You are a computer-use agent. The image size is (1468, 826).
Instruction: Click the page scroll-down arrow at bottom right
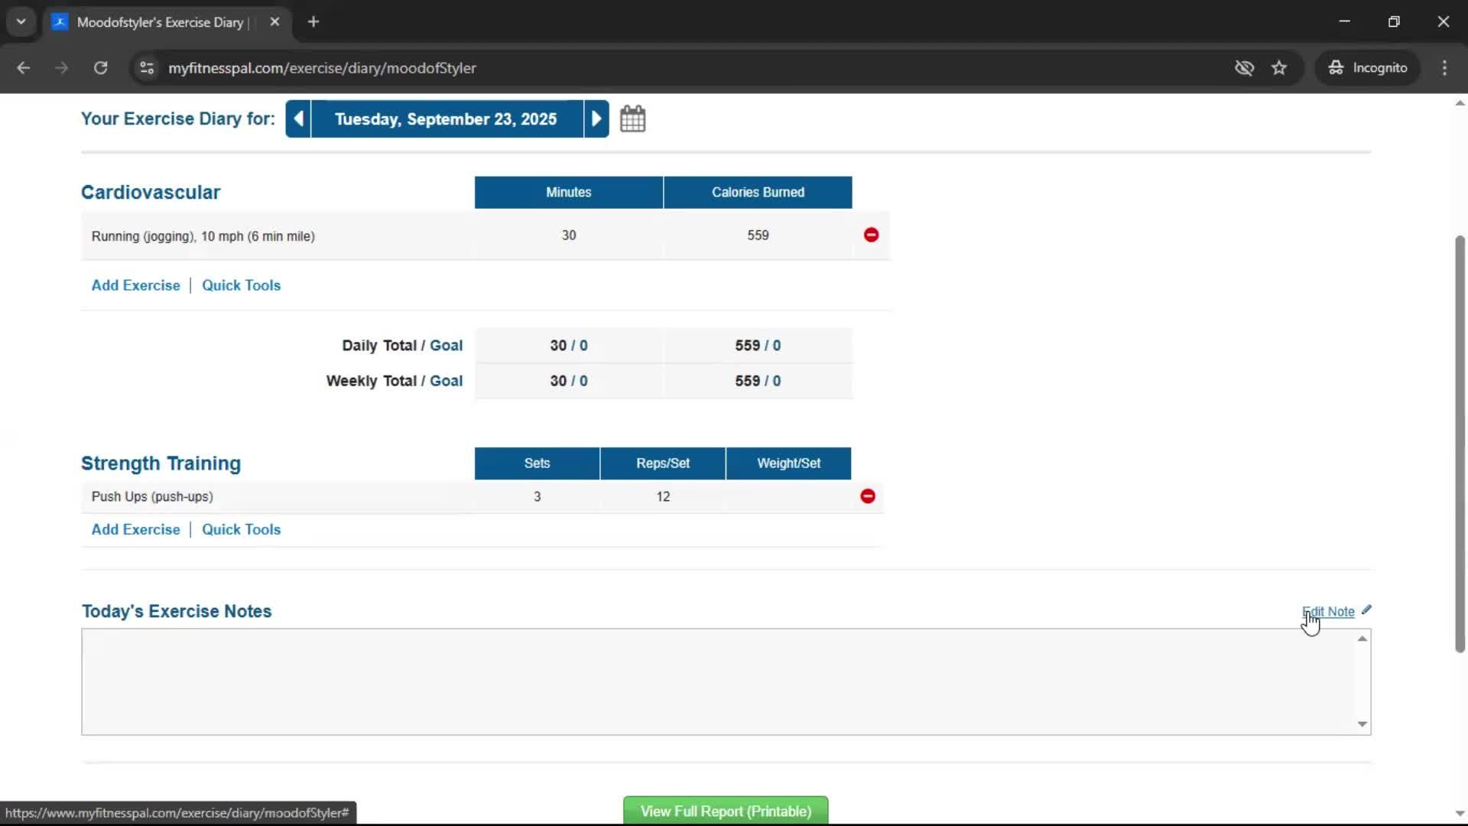[1460, 814]
